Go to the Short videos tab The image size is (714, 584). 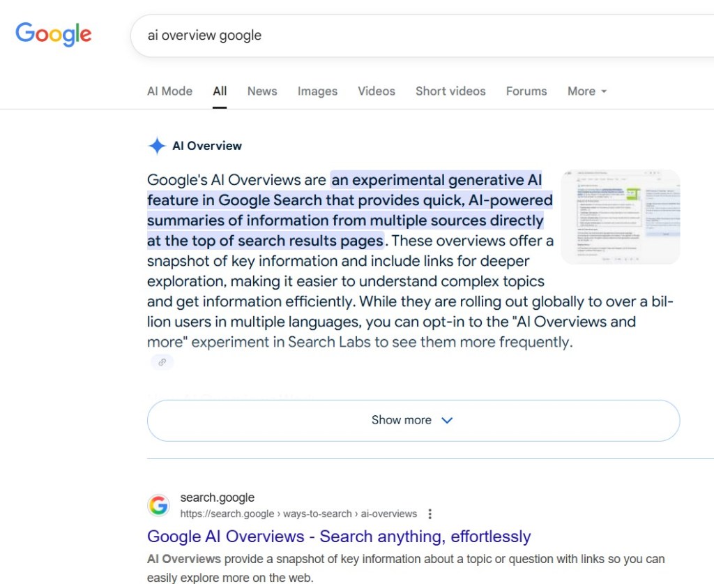[x=450, y=91]
